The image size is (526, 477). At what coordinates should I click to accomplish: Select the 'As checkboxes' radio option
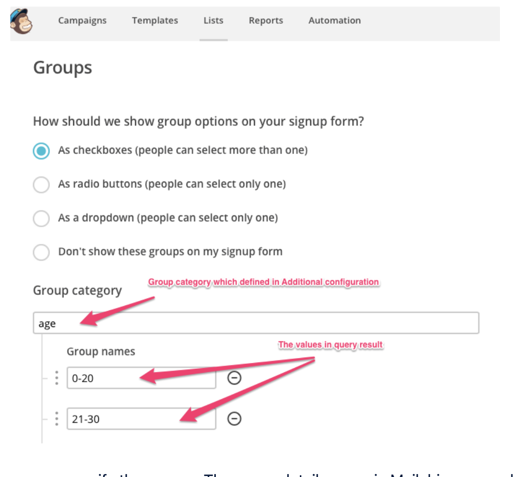[x=41, y=151]
